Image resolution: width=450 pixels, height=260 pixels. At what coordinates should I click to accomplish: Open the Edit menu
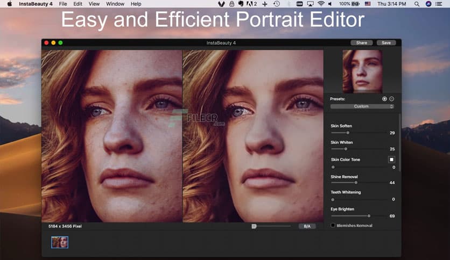(78, 4)
